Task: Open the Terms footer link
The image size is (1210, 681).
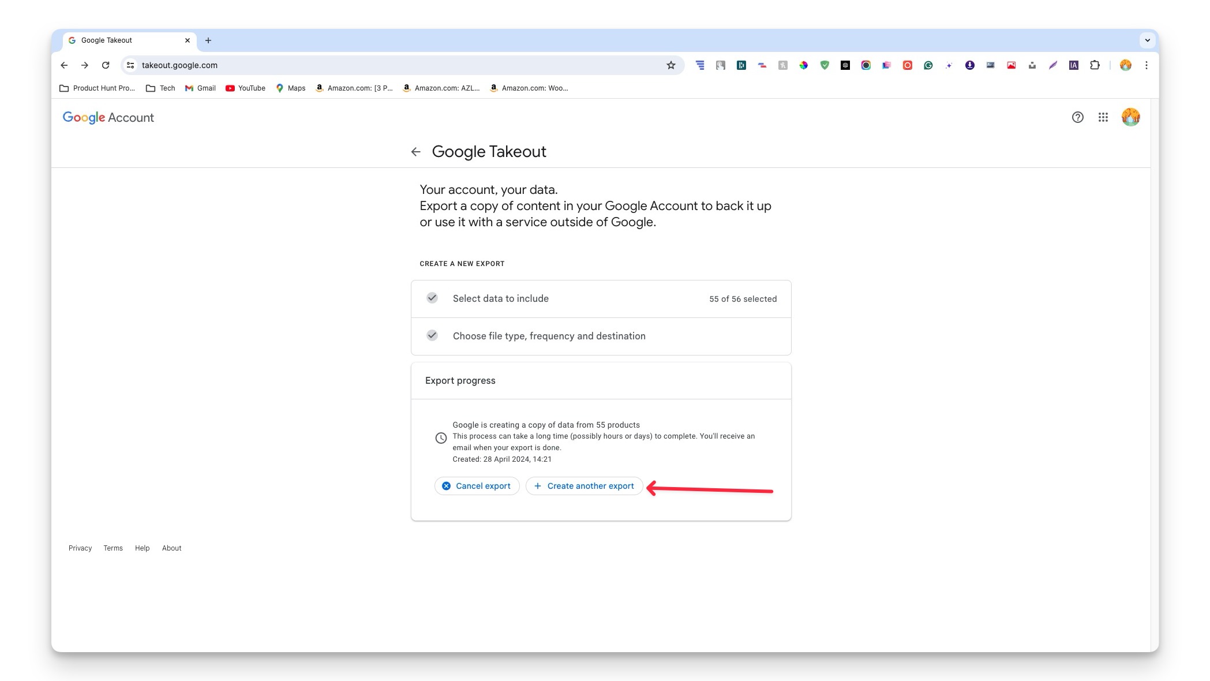Action: pos(113,548)
